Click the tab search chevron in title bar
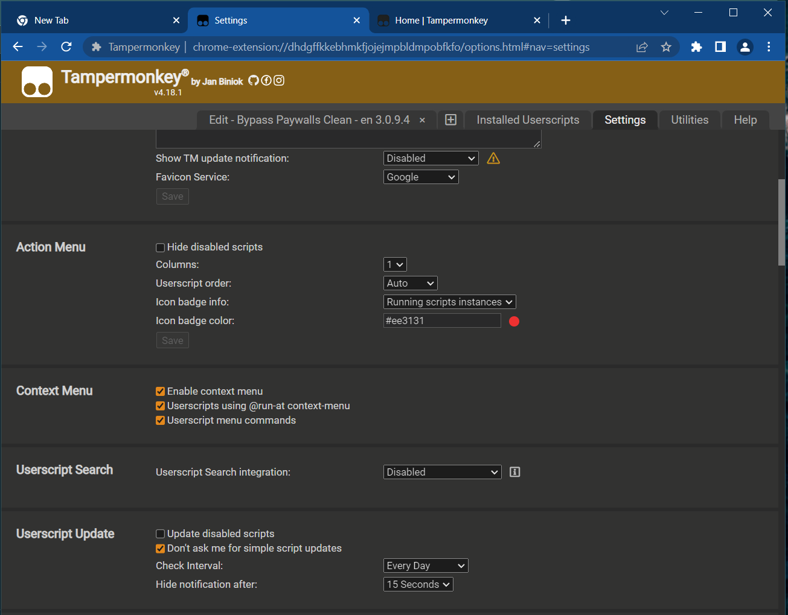The image size is (788, 615). click(664, 13)
